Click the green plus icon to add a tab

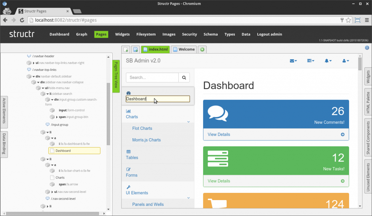202,49
